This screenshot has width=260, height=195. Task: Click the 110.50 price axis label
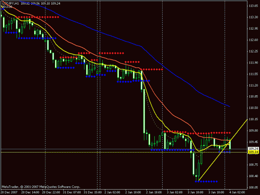point(253,108)
